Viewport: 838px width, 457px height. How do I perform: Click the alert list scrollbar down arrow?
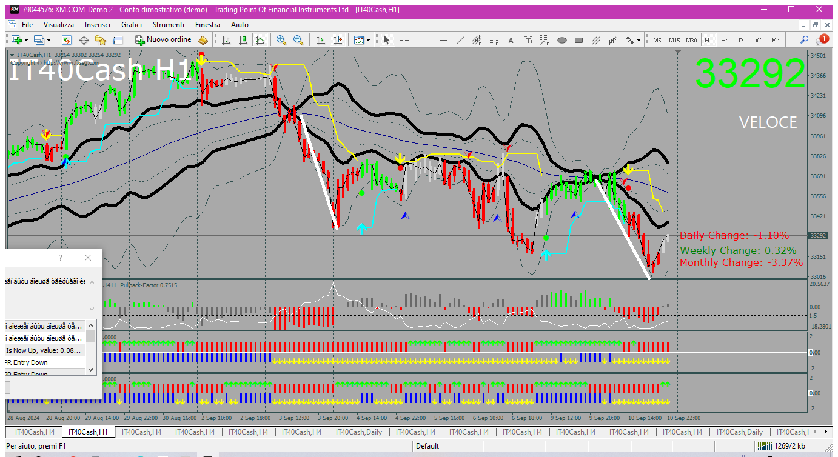[x=91, y=369]
